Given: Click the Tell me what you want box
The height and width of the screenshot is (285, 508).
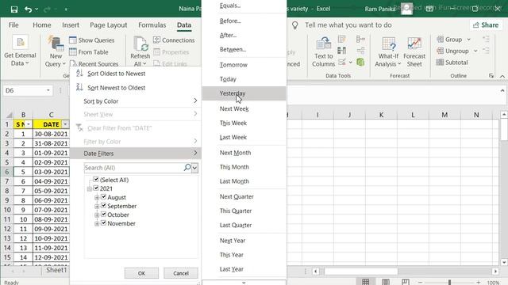Looking at the screenshot, I should tap(348, 25).
